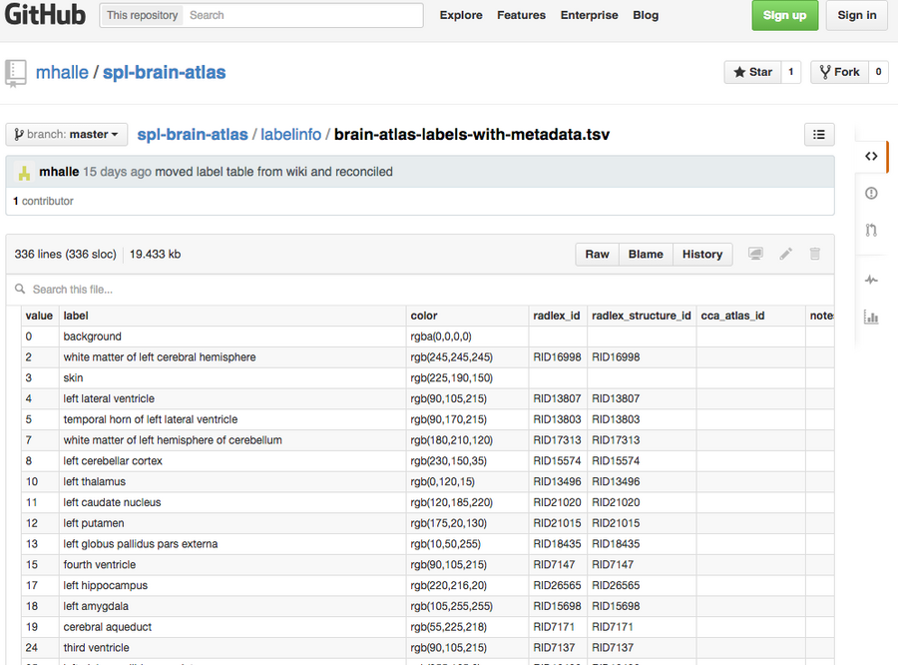The image size is (898, 665).
Task: Expand the branch: master dropdown
Action: (x=67, y=134)
